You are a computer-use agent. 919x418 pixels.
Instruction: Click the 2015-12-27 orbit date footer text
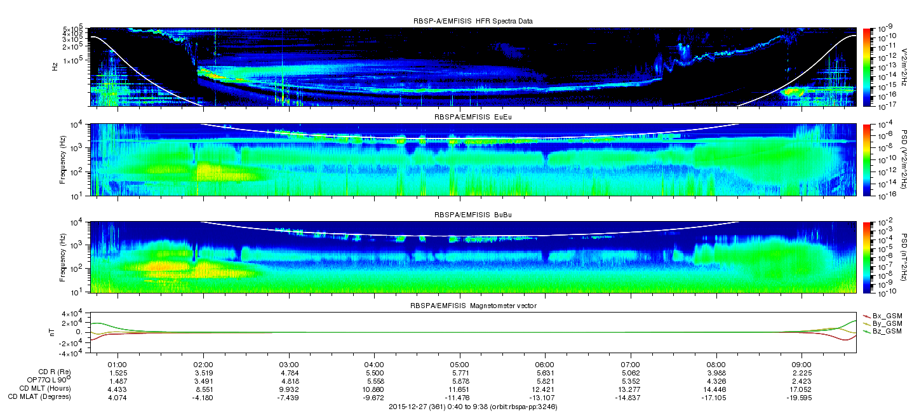coord(473,407)
